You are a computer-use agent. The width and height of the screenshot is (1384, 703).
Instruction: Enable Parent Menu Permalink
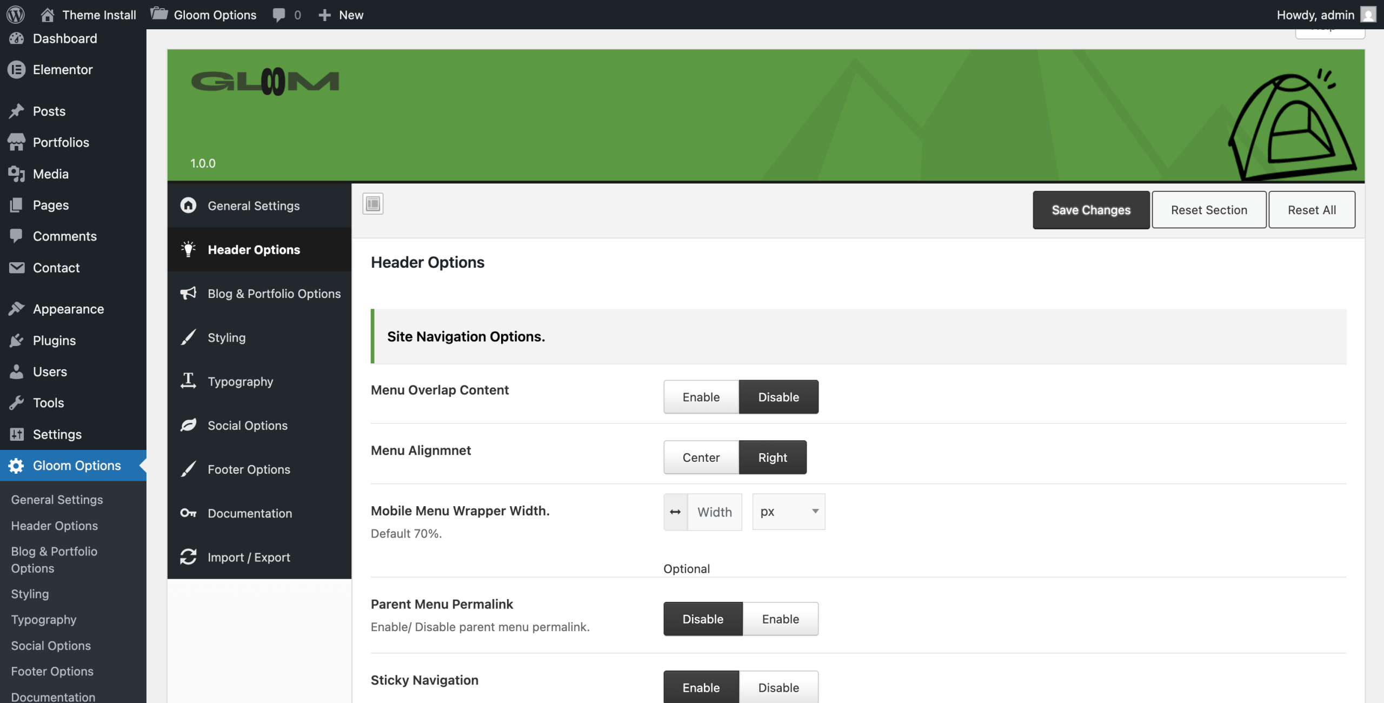[x=780, y=619]
